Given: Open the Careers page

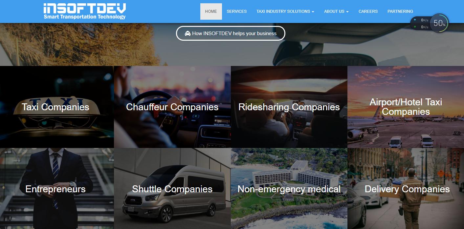Looking at the screenshot, I should click(368, 11).
